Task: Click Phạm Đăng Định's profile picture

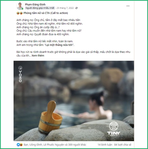Action: [20, 6]
